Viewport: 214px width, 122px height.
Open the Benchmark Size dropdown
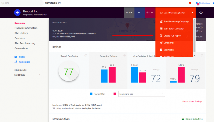[141, 94]
